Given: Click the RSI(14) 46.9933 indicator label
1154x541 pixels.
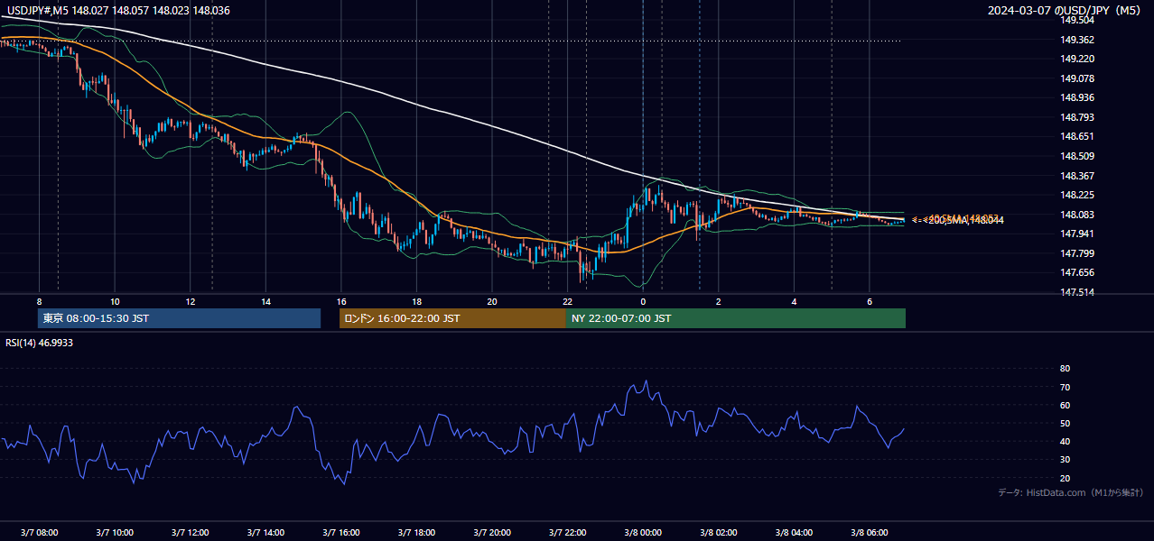Looking at the screenshot, I should tap(40, 343).
